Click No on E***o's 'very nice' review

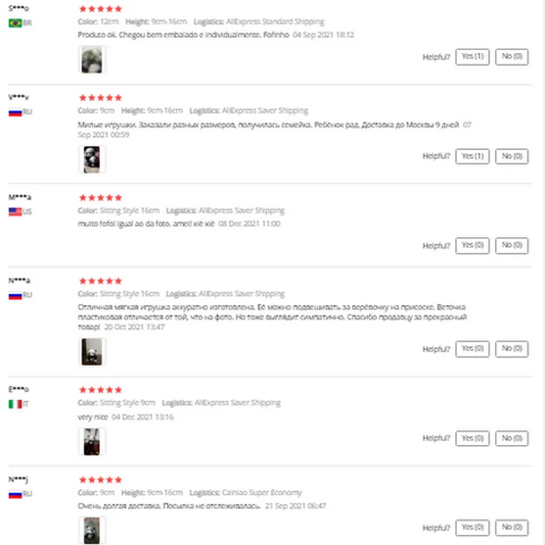[x=512, y=438]
